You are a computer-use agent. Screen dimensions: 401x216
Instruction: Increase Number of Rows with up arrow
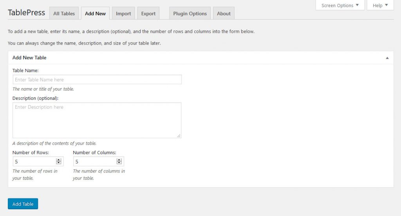(x=59, y=160)
